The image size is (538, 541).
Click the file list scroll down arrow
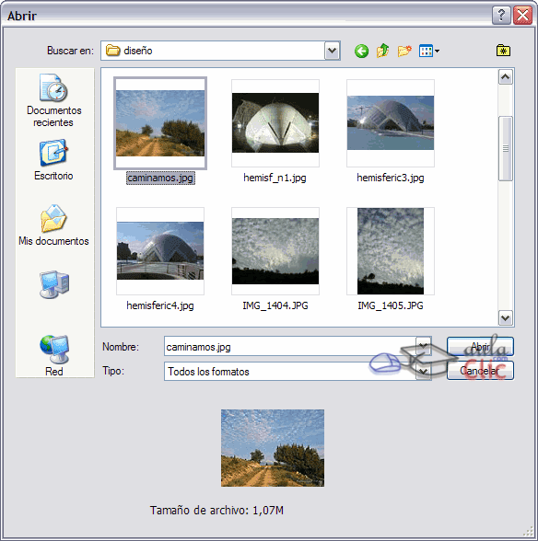coord(505,317)
